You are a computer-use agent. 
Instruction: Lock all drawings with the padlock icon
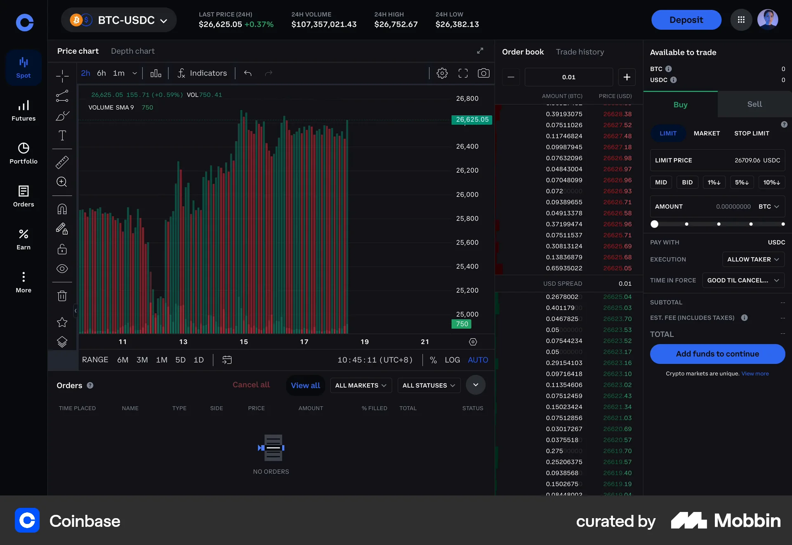point(62,249)
